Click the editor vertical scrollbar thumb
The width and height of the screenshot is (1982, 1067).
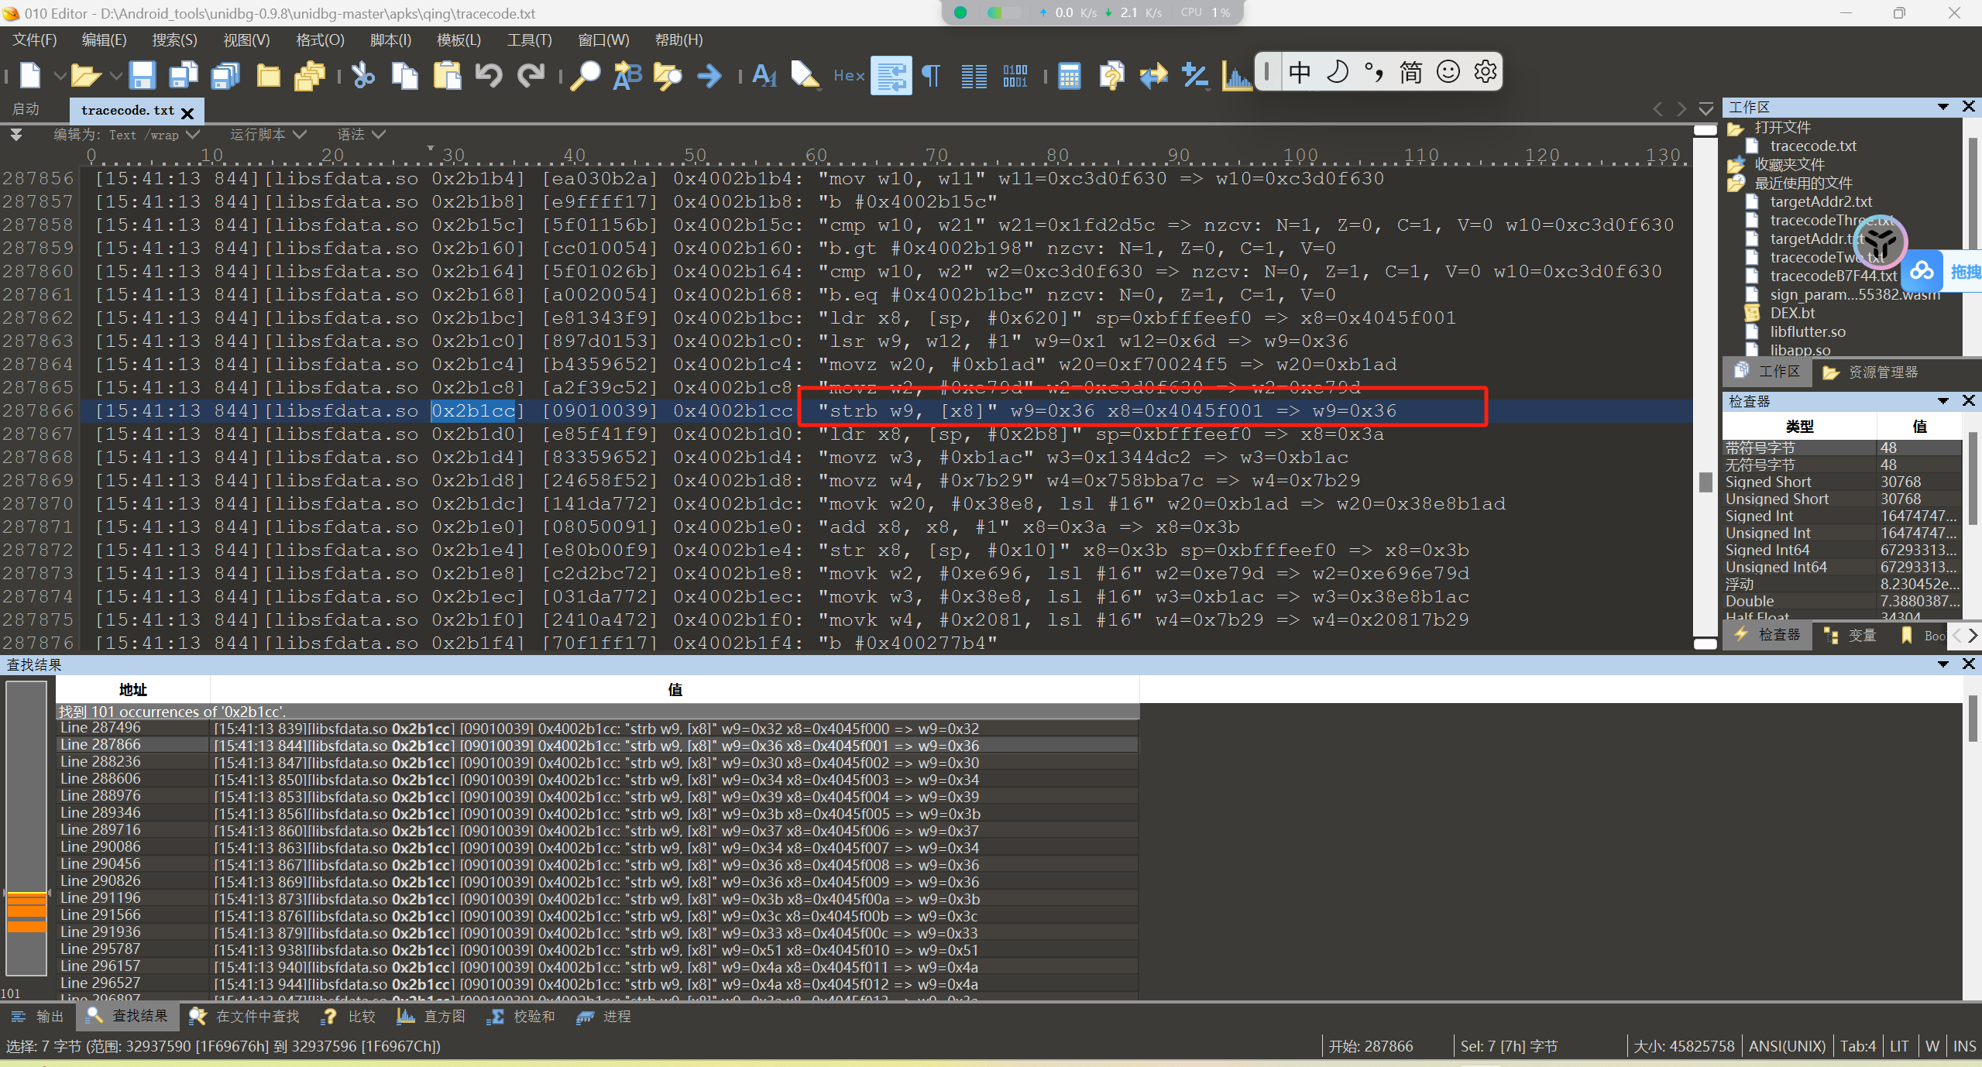tap(1705, 482)
